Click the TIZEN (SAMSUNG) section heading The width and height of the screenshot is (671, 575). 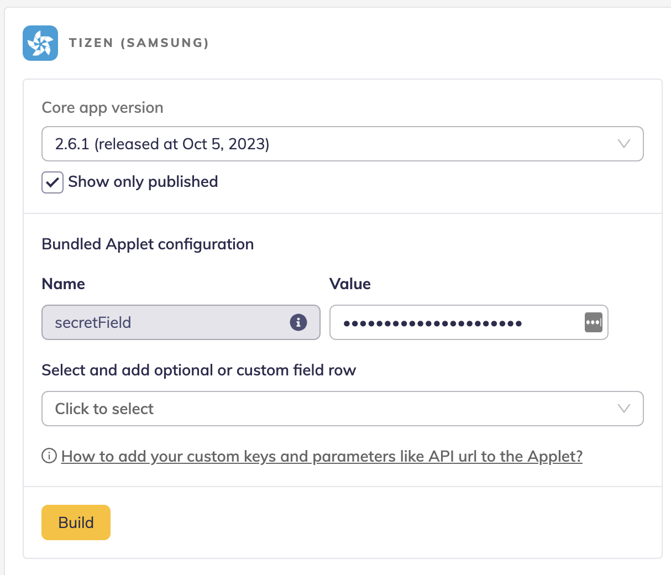(x=139, y=43)
